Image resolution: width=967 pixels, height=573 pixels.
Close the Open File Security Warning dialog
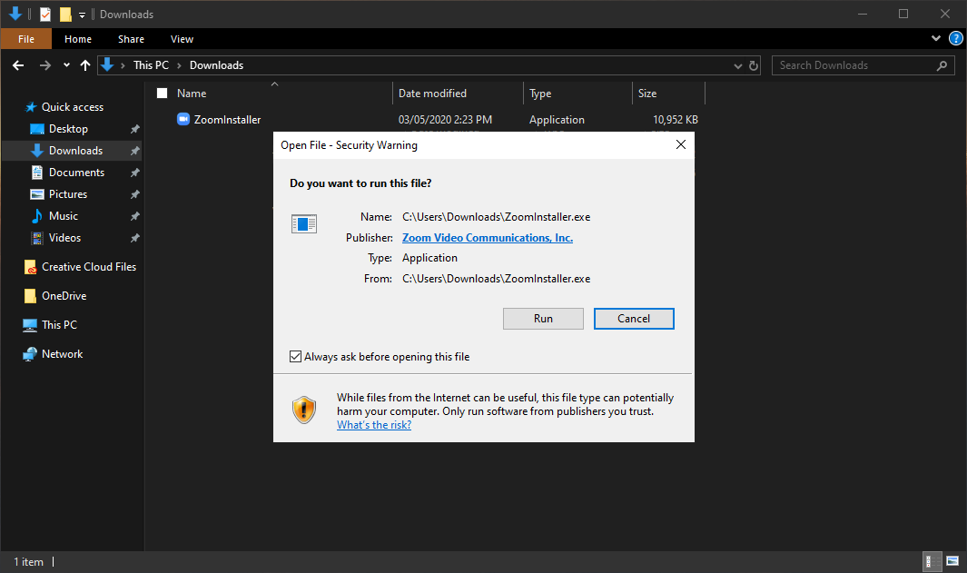pyautogui.click(x=681, y=144)
